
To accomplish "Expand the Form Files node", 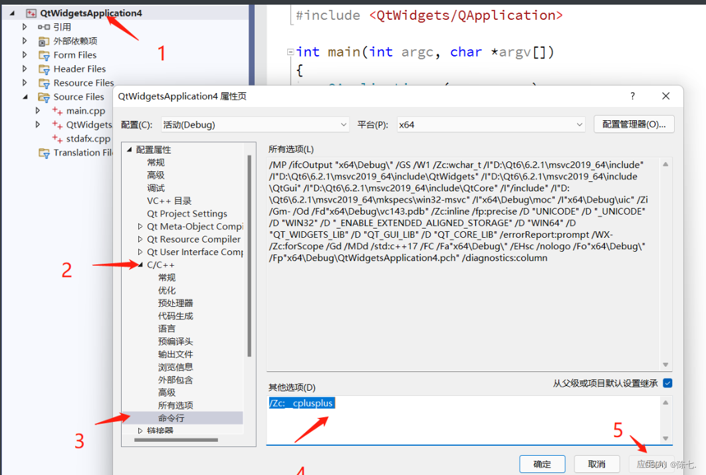I will (x=25, y=55).
